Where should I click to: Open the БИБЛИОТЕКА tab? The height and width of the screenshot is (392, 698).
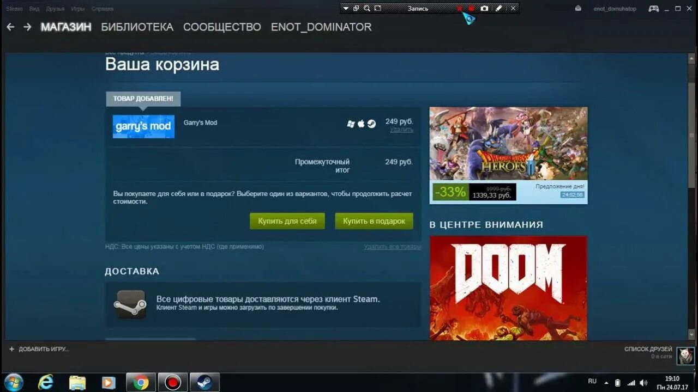pyautogui.click(x=137, y=27)
